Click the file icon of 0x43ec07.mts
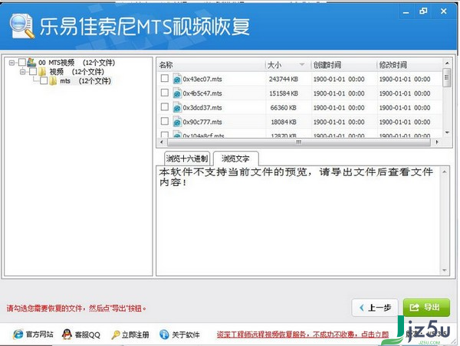 coord(177,79)
